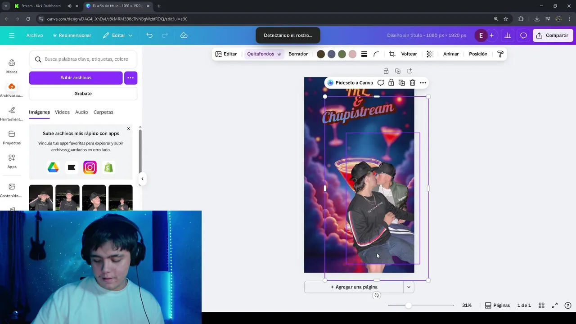Open the browser tab list dropdown
Image resolution: width=576 pixels, height=324 pixels.
pos(6,6)
